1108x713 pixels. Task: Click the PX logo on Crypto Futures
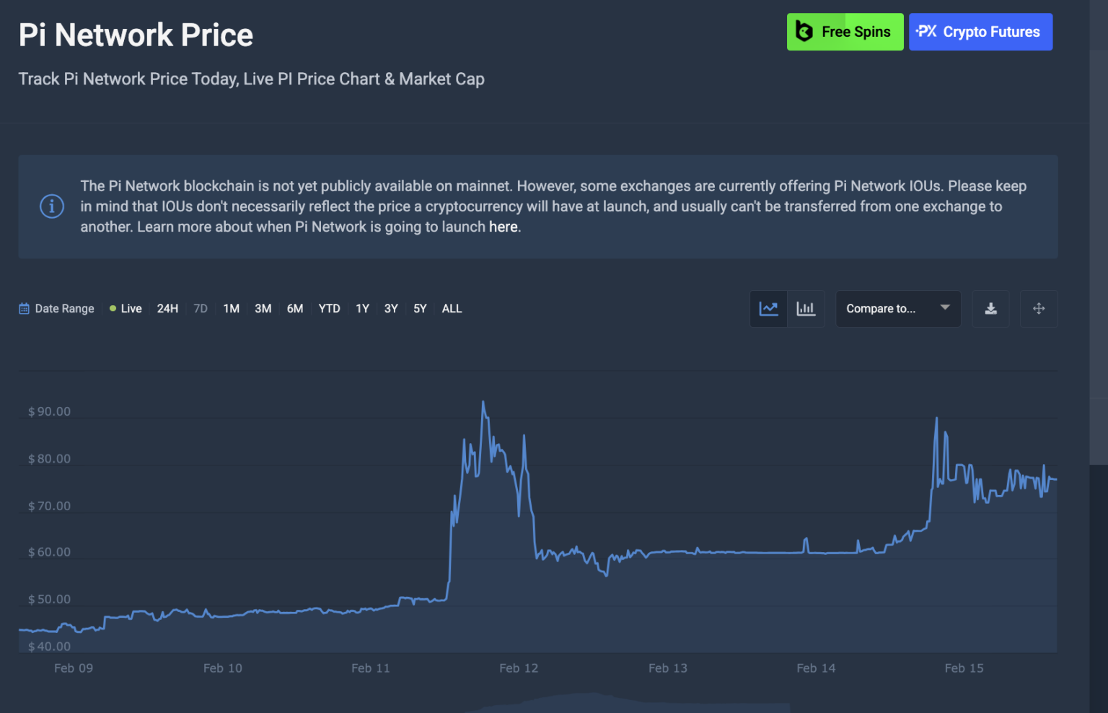tap(925, 31)
